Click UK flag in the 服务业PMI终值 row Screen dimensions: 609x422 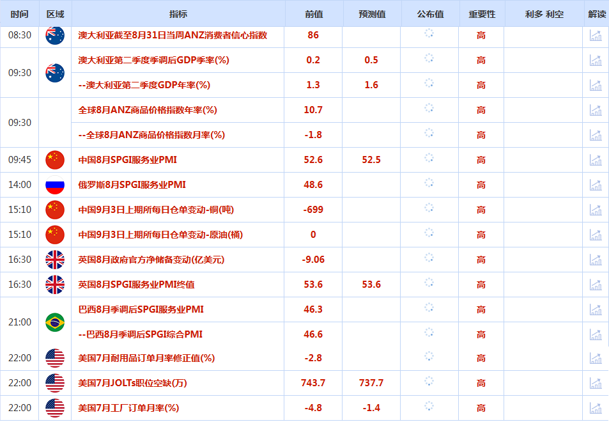tap(55, 285)
